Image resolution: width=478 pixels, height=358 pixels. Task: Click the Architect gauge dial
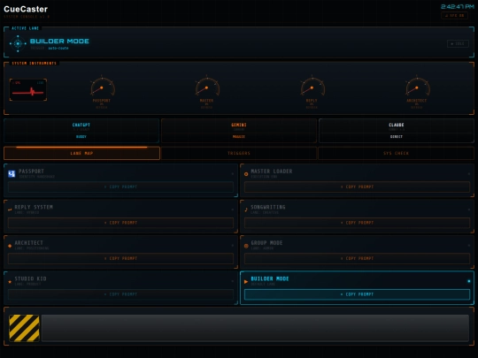pos(417,87)
